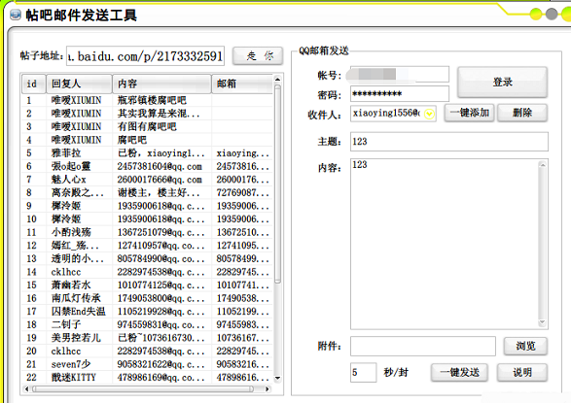571x403 pixels.
Task: Click the 邮箱 column header
Action: [242, 84]
